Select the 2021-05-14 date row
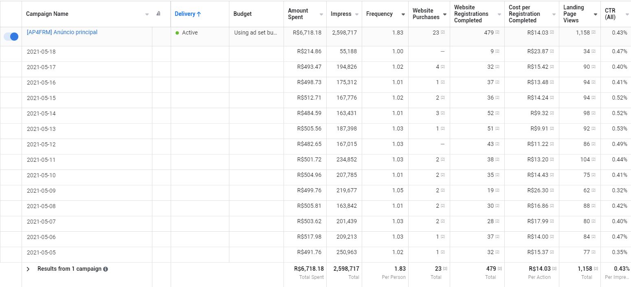The image size is (631, 287). tap(41, 113)
